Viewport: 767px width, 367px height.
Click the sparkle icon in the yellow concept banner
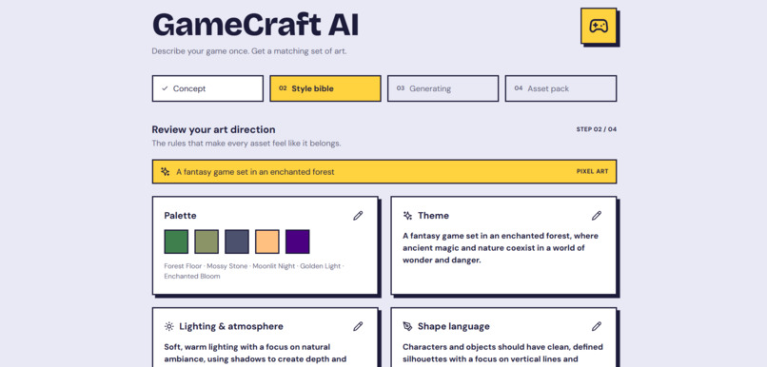[166, 171]
